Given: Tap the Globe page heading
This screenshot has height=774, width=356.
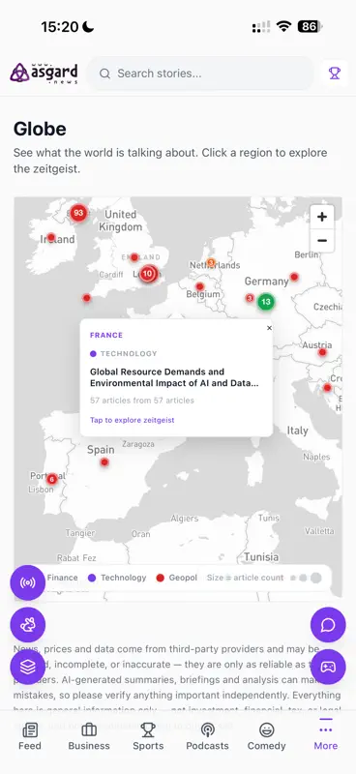Looking at the screenshot, I should 40,129.
